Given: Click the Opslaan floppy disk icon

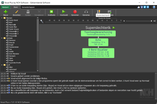Looking at the screenshot, I should tap(28, 12).
